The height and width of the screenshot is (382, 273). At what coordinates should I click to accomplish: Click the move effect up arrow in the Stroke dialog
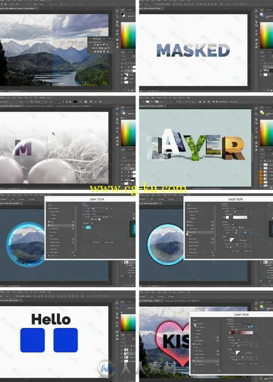pos(53,256)
